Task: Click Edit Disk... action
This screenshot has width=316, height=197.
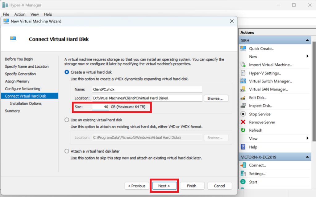Action: click(x=258, y=98)
